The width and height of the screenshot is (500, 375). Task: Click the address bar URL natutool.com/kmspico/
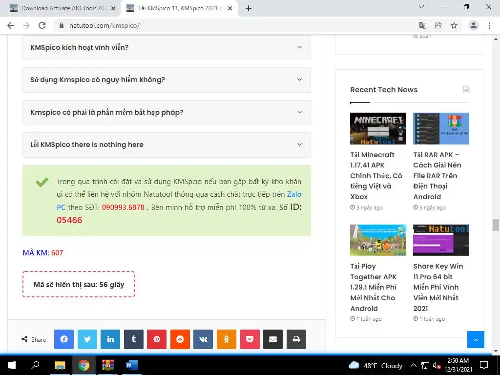click(104, 25)
